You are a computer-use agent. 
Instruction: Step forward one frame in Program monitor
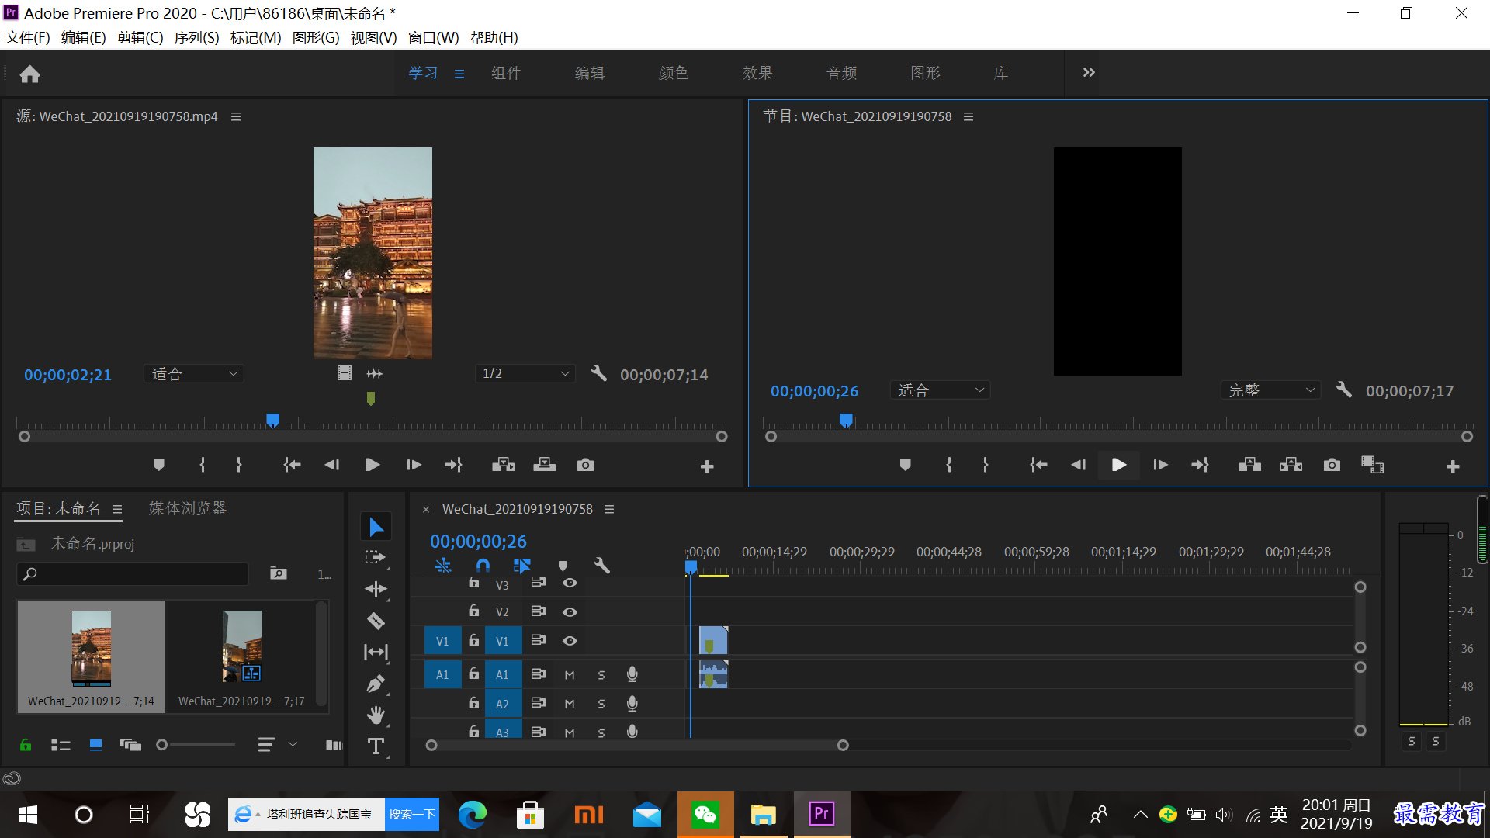(1160, 465)
